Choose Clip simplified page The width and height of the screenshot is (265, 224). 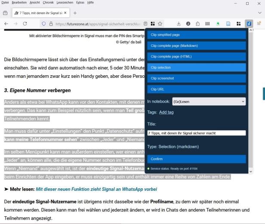(197, 35)
